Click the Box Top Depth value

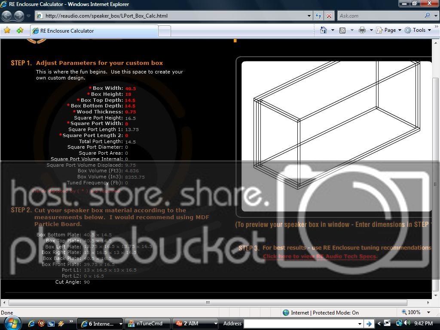(x=130, y=101)
